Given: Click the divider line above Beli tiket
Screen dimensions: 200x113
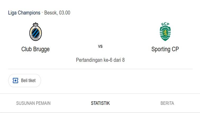Looking at the screenshot, I should pos(100,69).
